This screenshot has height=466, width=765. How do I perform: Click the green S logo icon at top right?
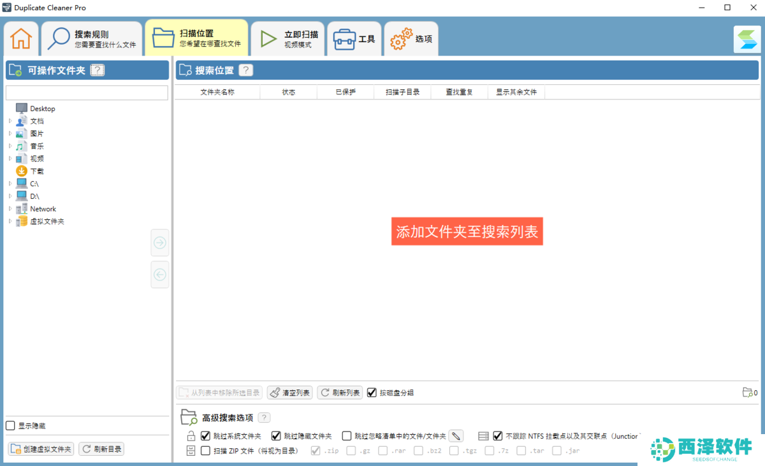click(747, 39)
